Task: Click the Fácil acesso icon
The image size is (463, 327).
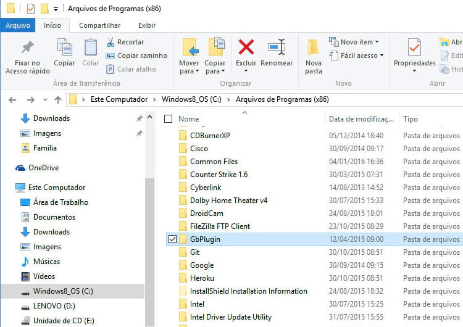Action: coord(333,56)
